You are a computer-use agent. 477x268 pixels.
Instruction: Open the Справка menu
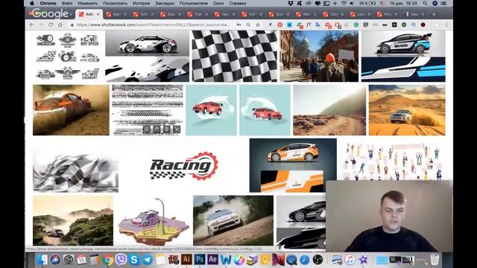238,3
